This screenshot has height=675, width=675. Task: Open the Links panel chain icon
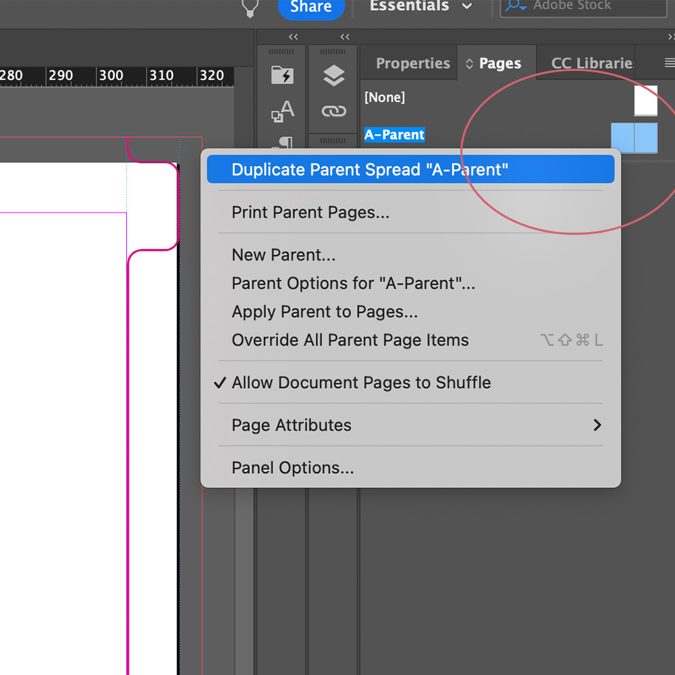point(333,111)
